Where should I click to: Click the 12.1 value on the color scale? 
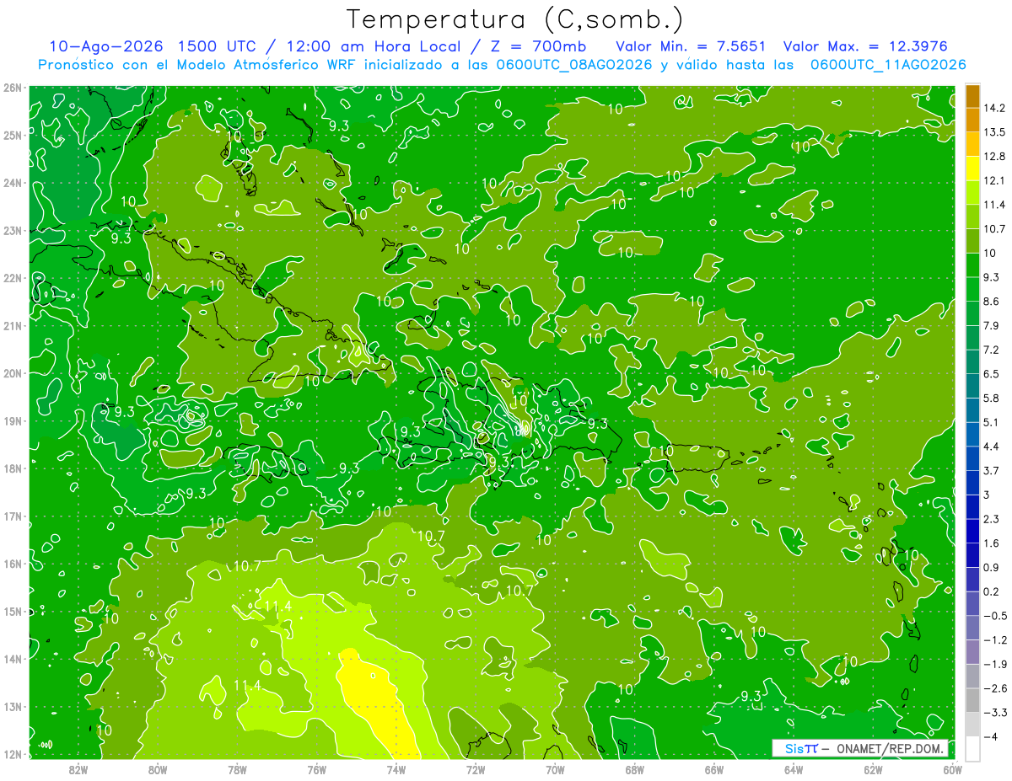point(995,180)
